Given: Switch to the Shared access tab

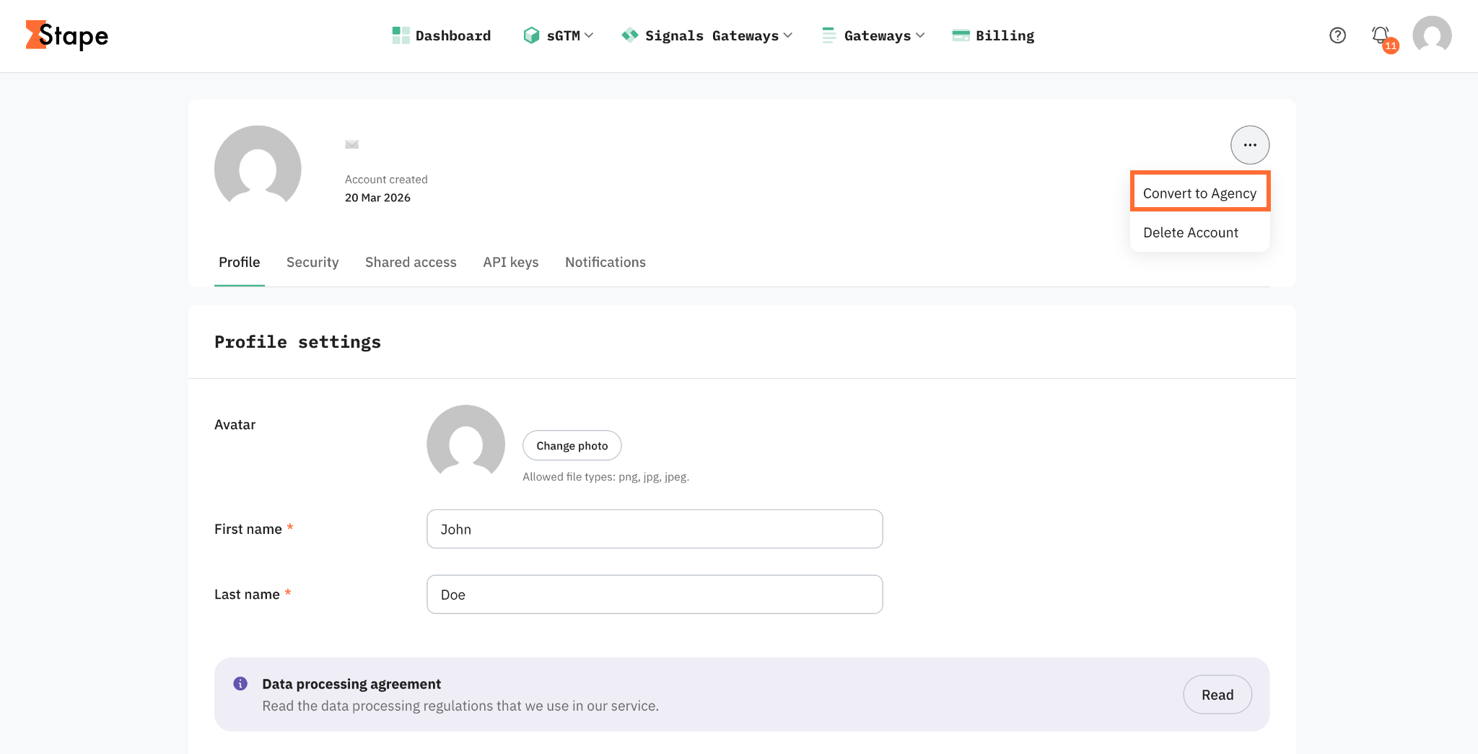Looking at the screenshot, I should (x=411, y=263).
